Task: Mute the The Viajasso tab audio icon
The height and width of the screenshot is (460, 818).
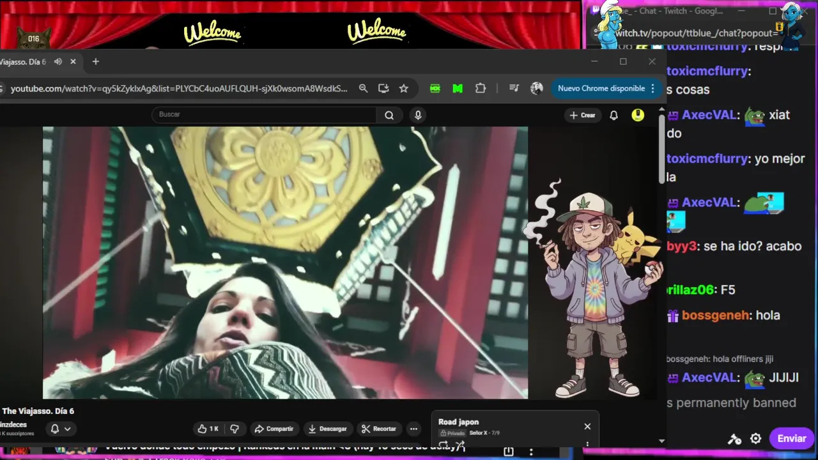Action: (x=58, y=62)
